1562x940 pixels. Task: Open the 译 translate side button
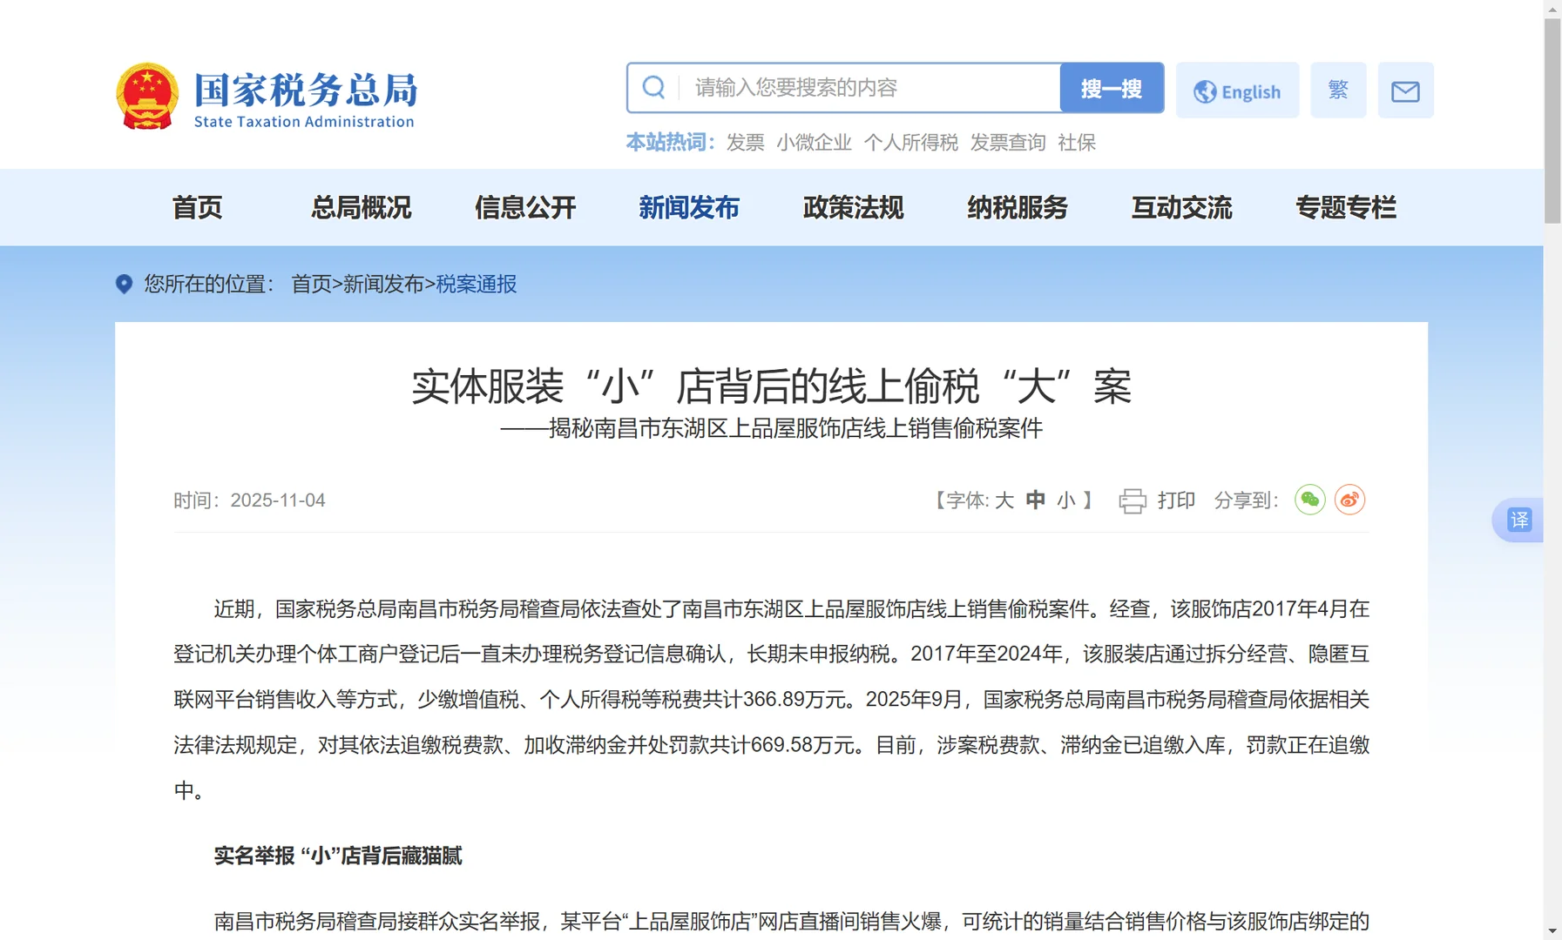[1519, 520]
